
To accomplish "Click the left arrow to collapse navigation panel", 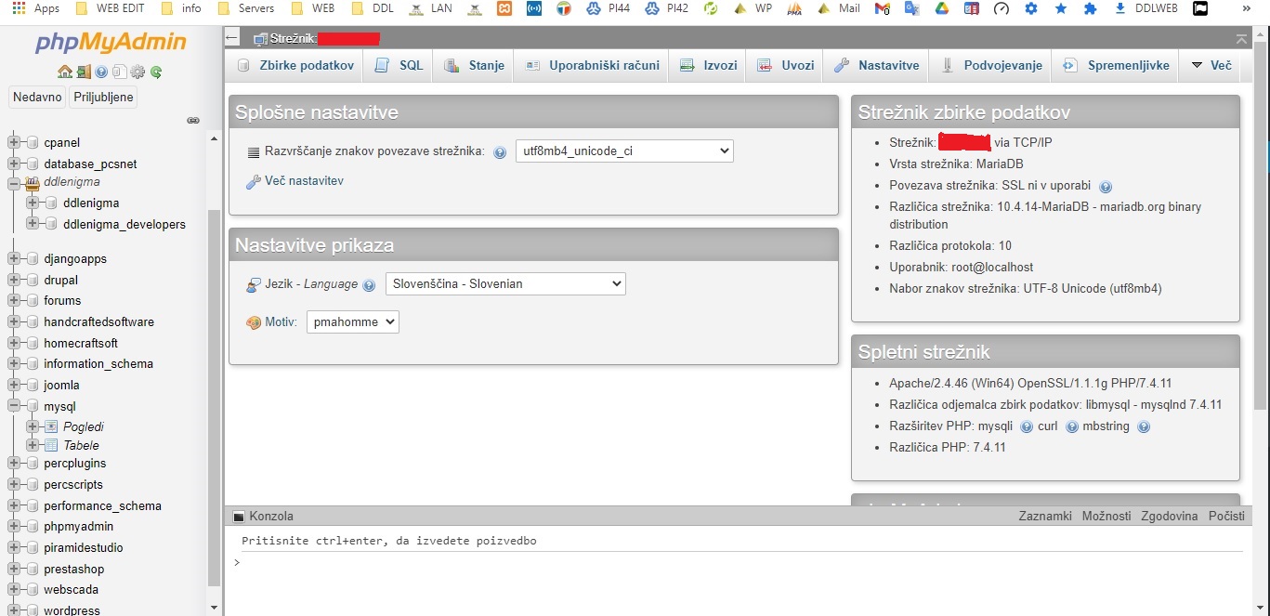I will (232, 39).
